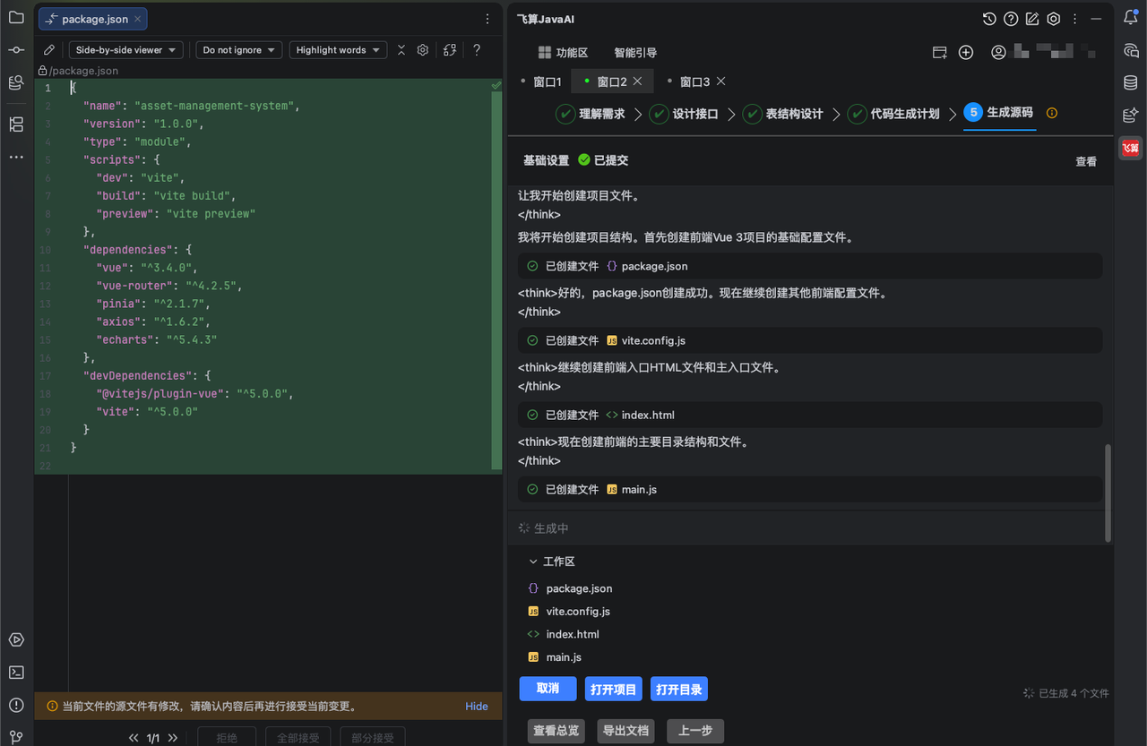Click diff help question mark icon

point(477,50)
